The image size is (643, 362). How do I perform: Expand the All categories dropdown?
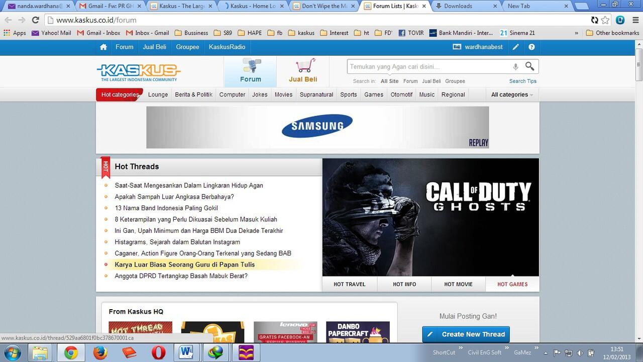point(512,95)
